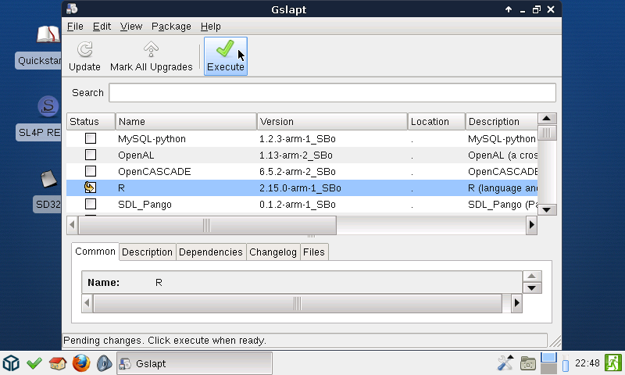Viewport: 625px width, 375px height.
Task: Focus the Search input field
Action: click(333, 92)
